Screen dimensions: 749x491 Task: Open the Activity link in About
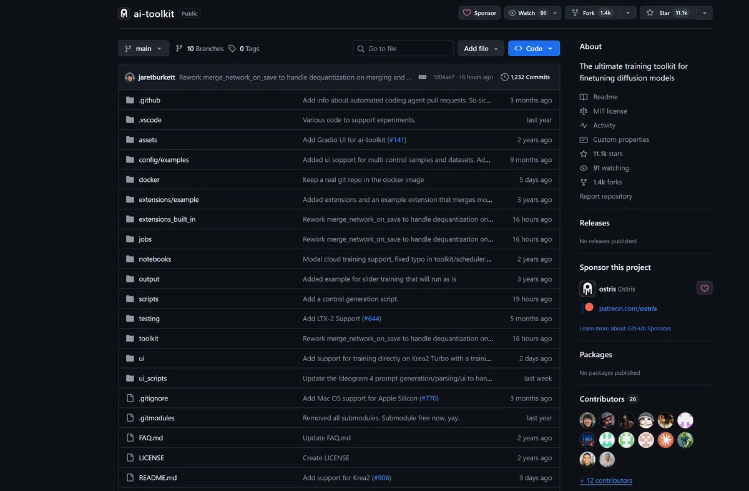pos(597,126)
